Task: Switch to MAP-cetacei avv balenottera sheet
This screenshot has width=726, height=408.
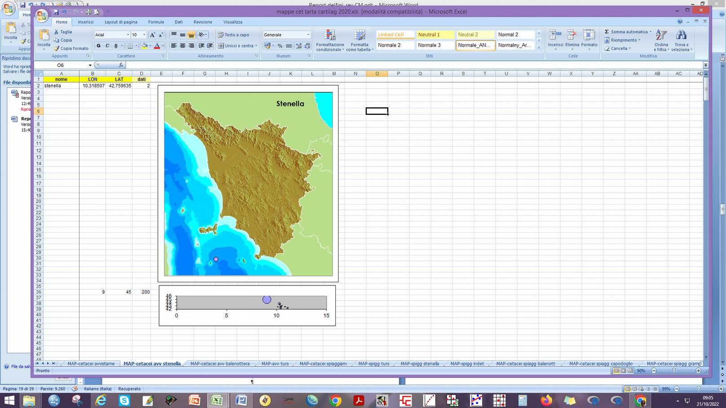Action: [x=220, y=364]
